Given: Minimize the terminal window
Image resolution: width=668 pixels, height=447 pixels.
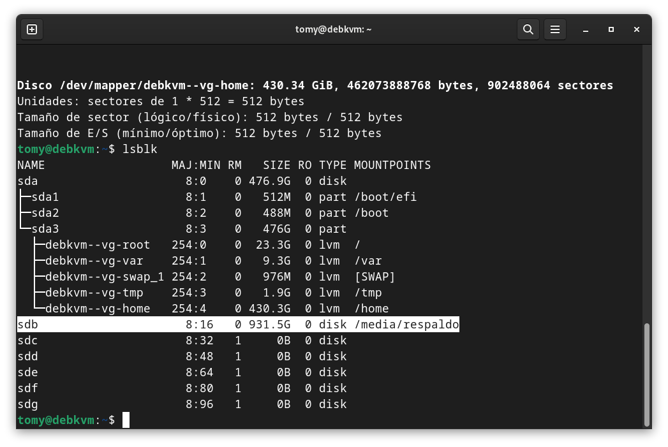Looking at the screenshot, I should (x=585, y=29).
